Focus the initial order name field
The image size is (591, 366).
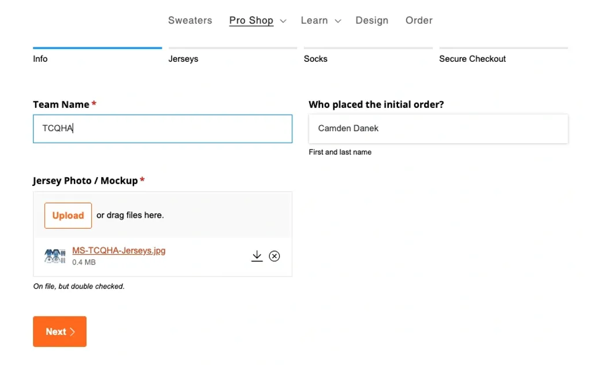pyautogui.click(x=438, y=128)
